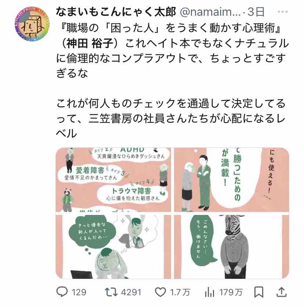Open the three-dot more options menu
The image size is (304, 307).
click(283, 12)
